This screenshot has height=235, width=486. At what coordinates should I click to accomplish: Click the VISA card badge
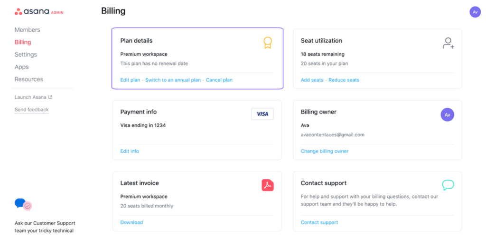[262, 114]
